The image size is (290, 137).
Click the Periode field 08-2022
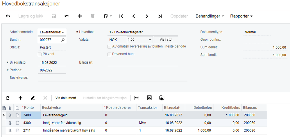click(52, 70)
